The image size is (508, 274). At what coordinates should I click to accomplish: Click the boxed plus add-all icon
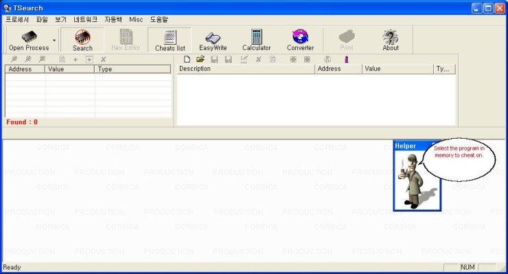[89, 60]
